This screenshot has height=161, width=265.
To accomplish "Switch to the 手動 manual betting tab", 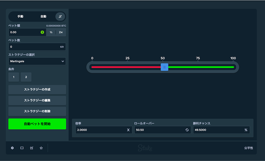I will pos(20,16).
